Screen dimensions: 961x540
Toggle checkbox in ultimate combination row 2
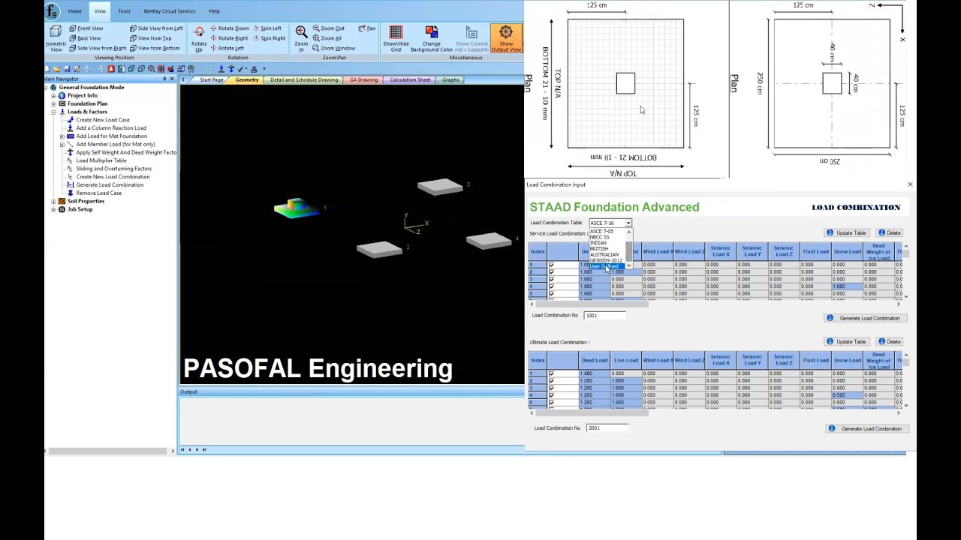[551, 381]
